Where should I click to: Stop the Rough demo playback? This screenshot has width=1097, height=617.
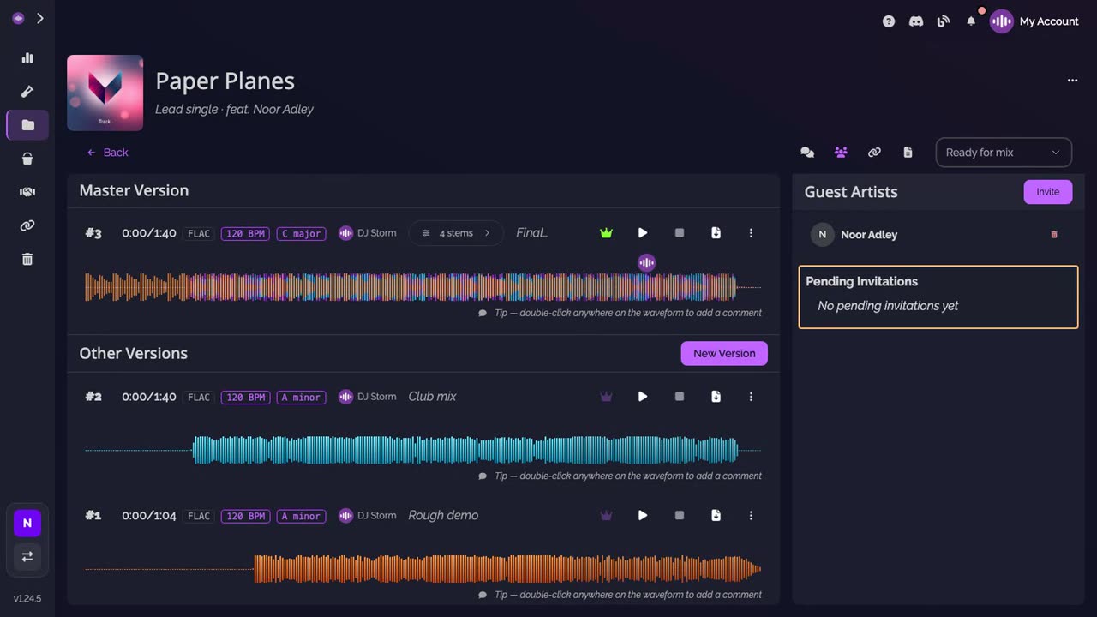pos(680,516)
